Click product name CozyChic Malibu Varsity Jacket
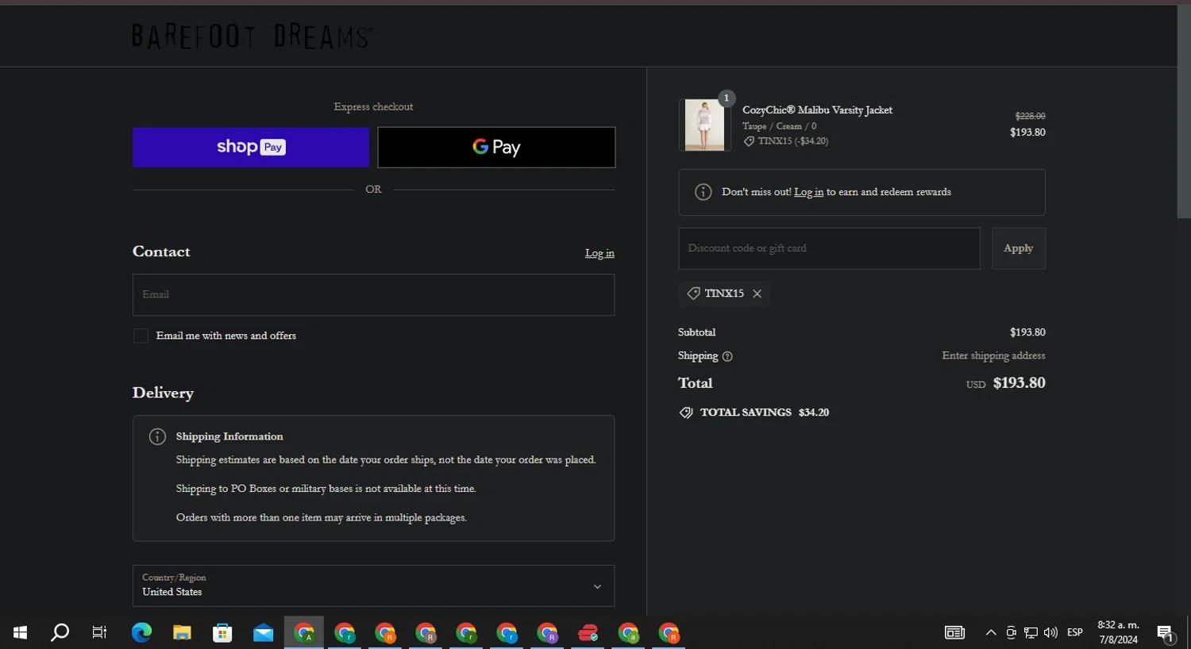The image size is (1191, 649). [x=817, y=110]
